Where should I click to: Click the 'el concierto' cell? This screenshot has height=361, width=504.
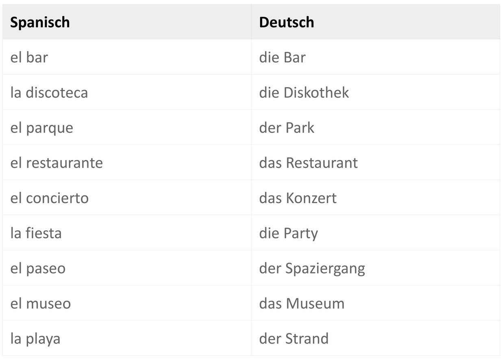click(49, 198)
